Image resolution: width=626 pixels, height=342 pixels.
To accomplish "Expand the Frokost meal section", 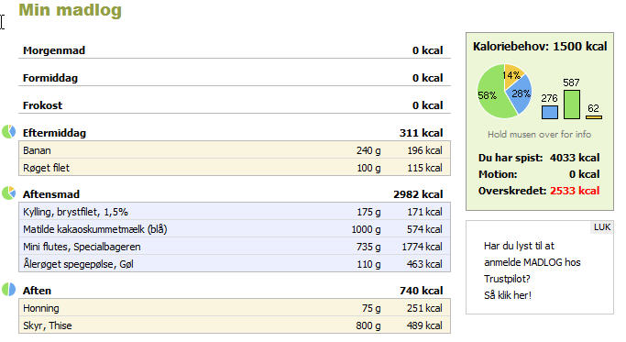I will 235,105.
